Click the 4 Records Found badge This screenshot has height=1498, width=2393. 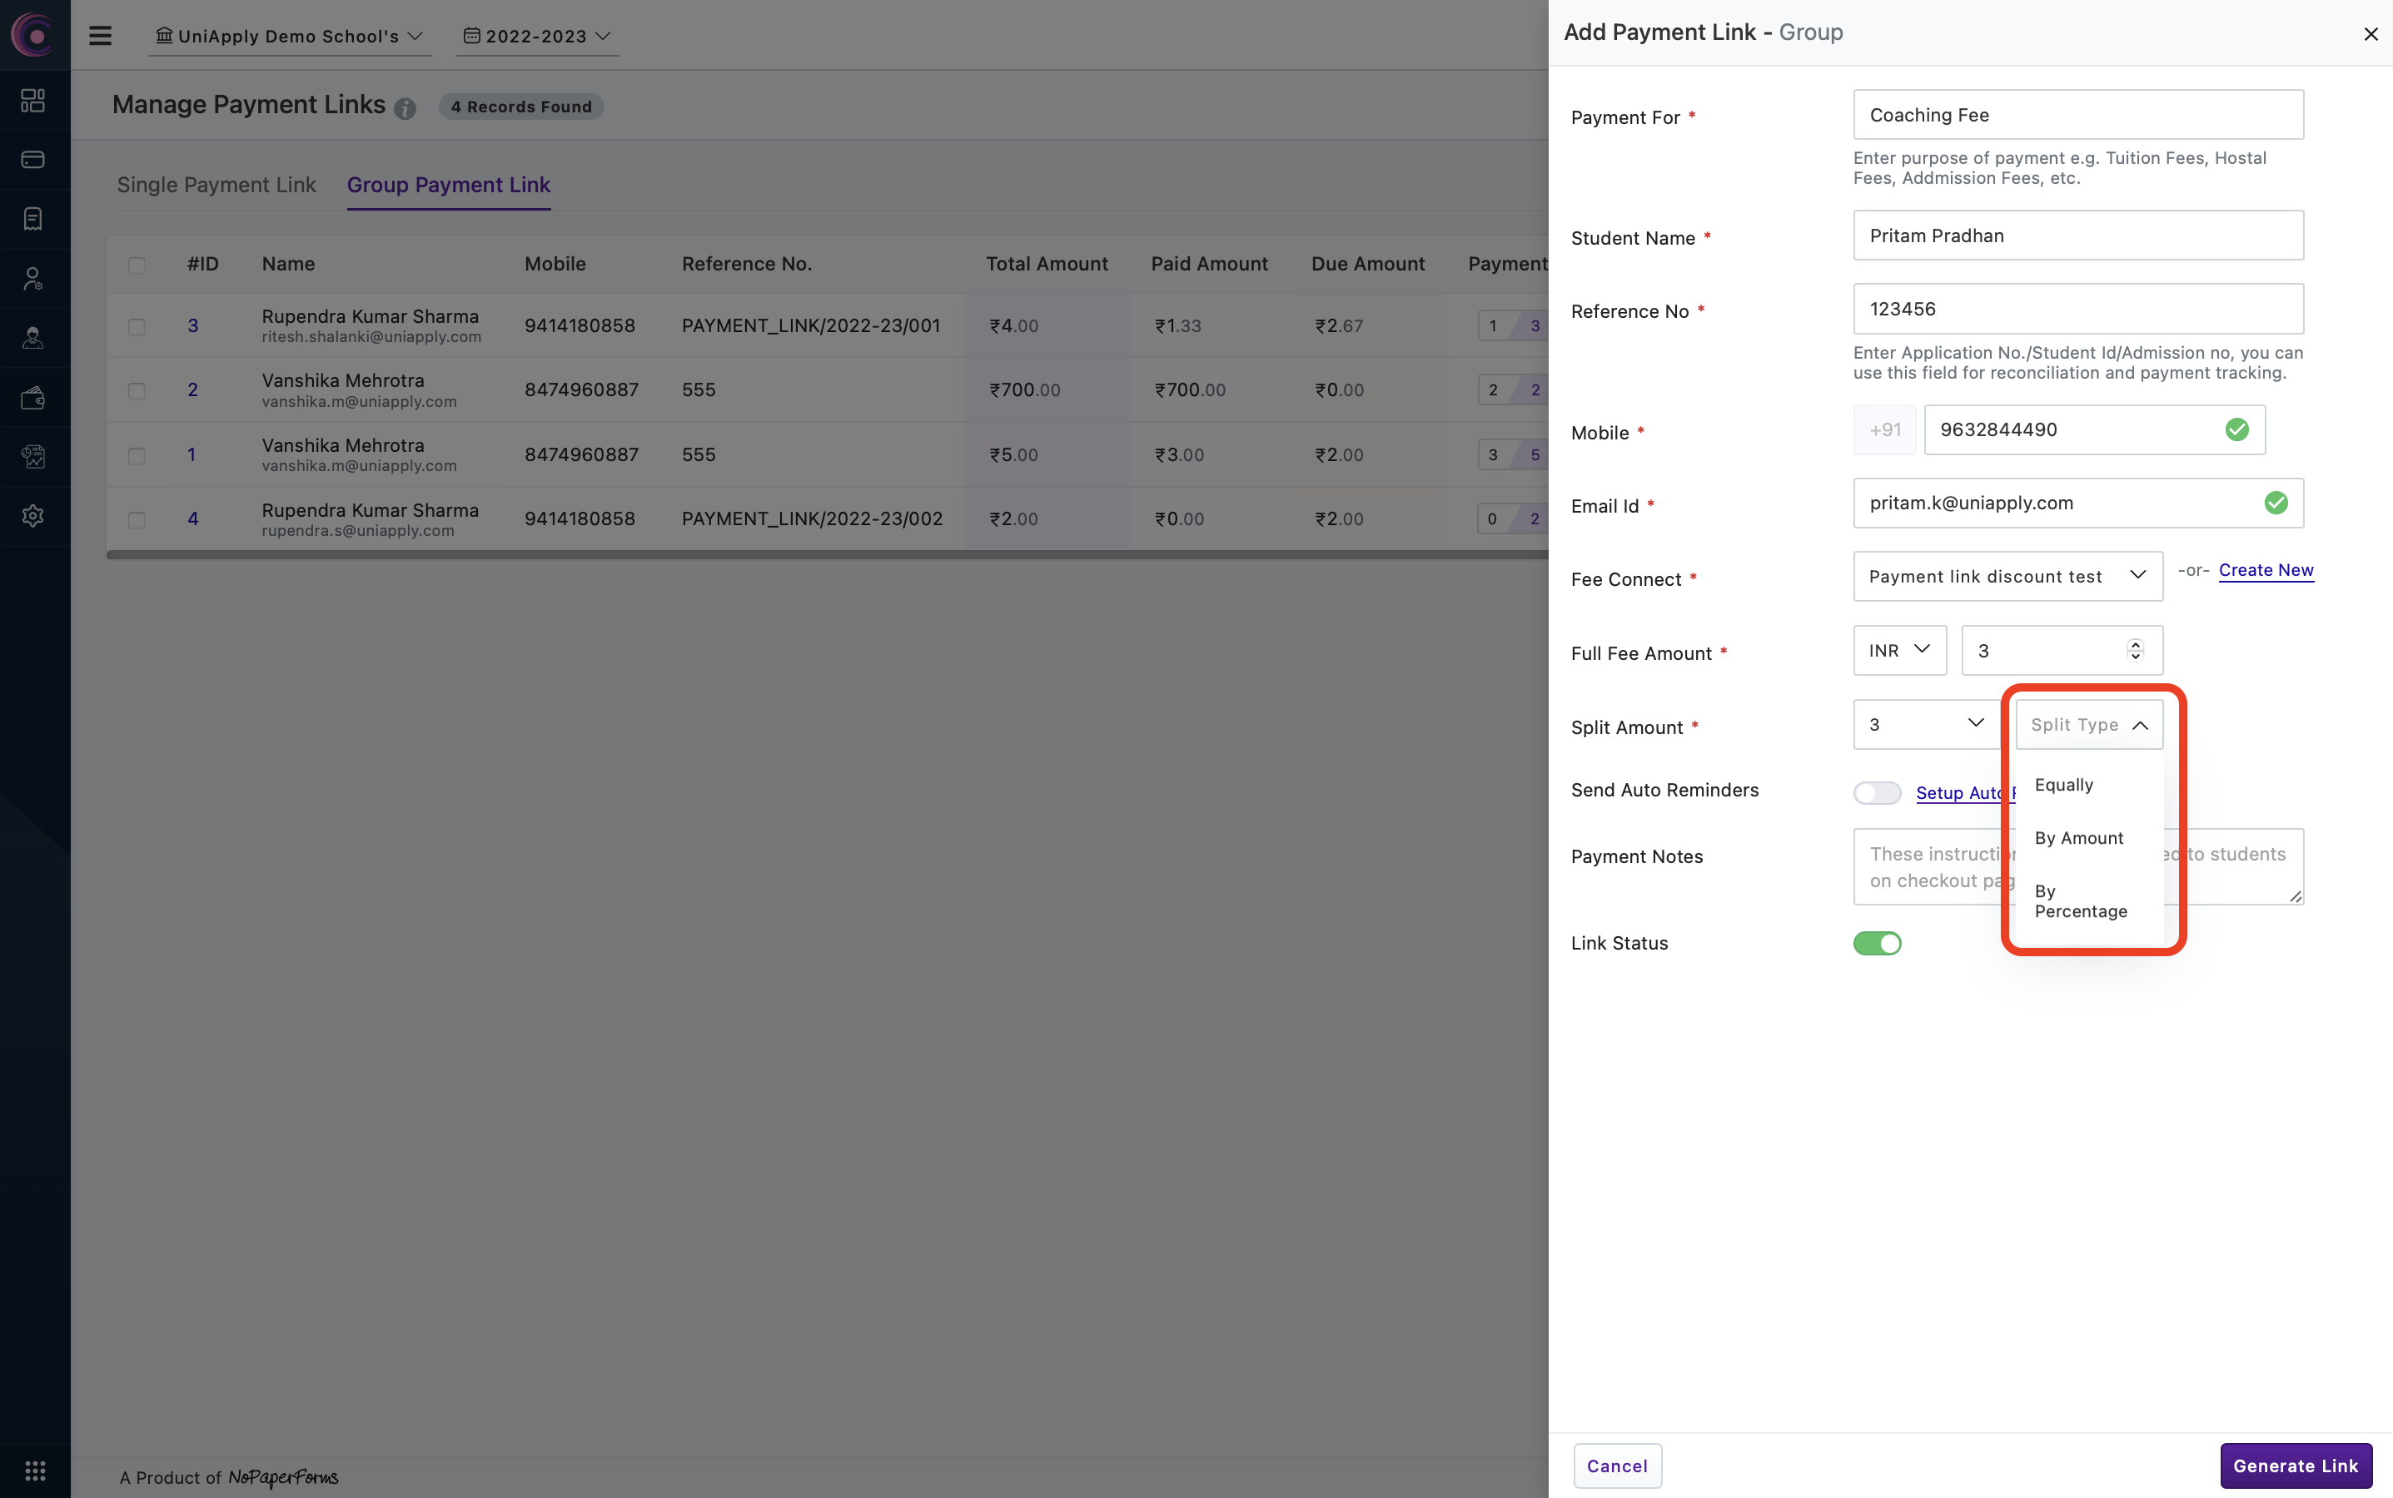coord(521,107)
